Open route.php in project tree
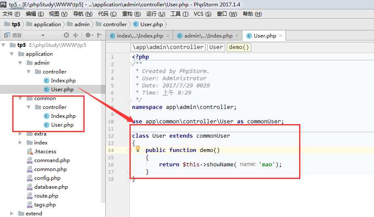 pos(46,196)
